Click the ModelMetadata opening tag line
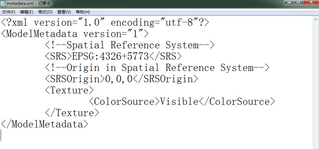The height and width of the screenshot is (149, 319). (75, 34)
